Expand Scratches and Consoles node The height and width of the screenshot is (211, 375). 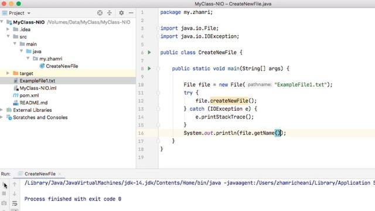click(x=2, y=117)
